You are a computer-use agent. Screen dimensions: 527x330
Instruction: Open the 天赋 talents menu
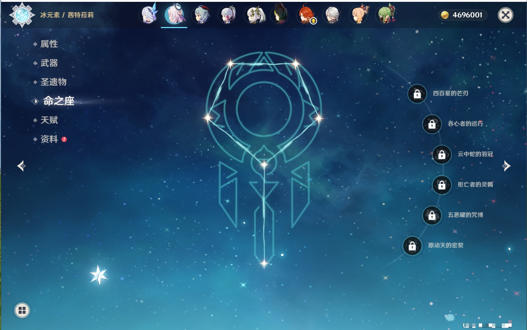(49, 120)
